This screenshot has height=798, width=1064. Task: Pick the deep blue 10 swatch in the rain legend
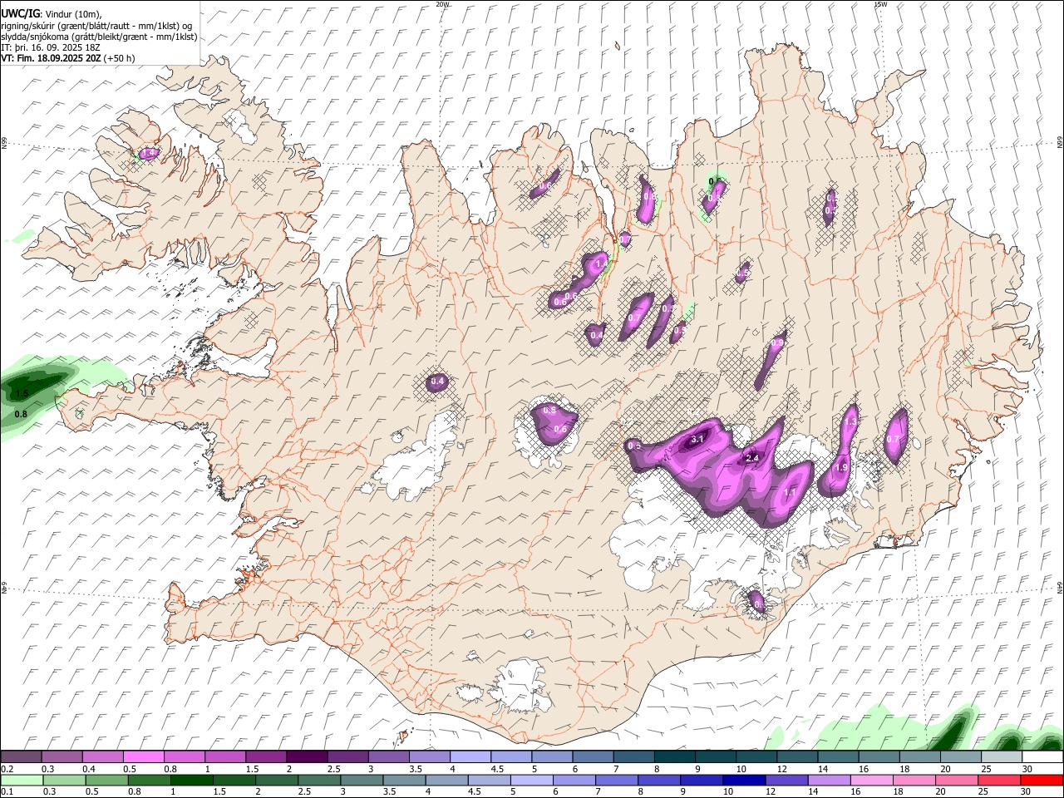744,781
